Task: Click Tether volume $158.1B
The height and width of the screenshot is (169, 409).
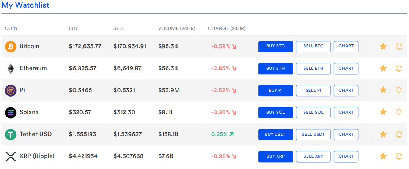Action: (168, 135)
